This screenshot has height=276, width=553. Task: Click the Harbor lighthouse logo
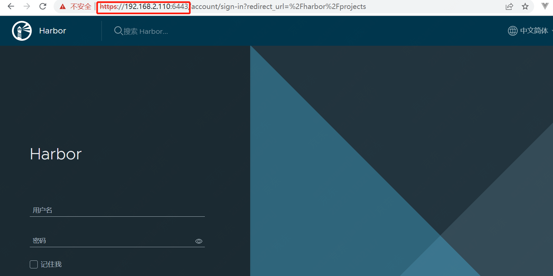click(22, 31)
